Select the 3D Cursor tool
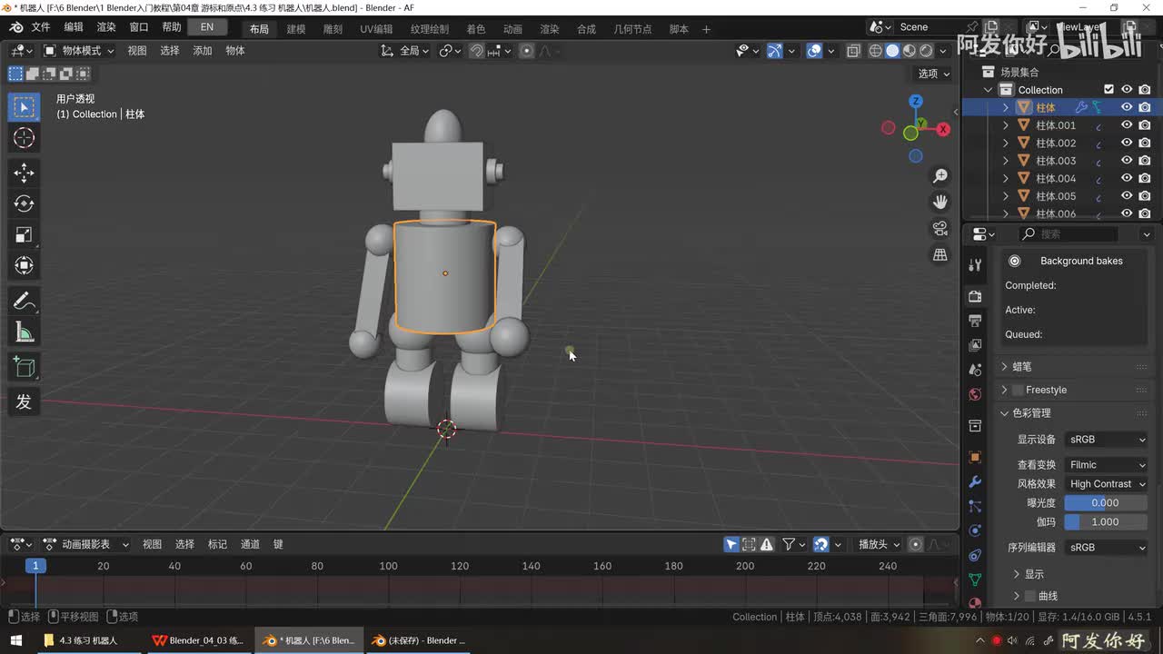The width and height of the screenshot is (1163, 654). point(25,138)
